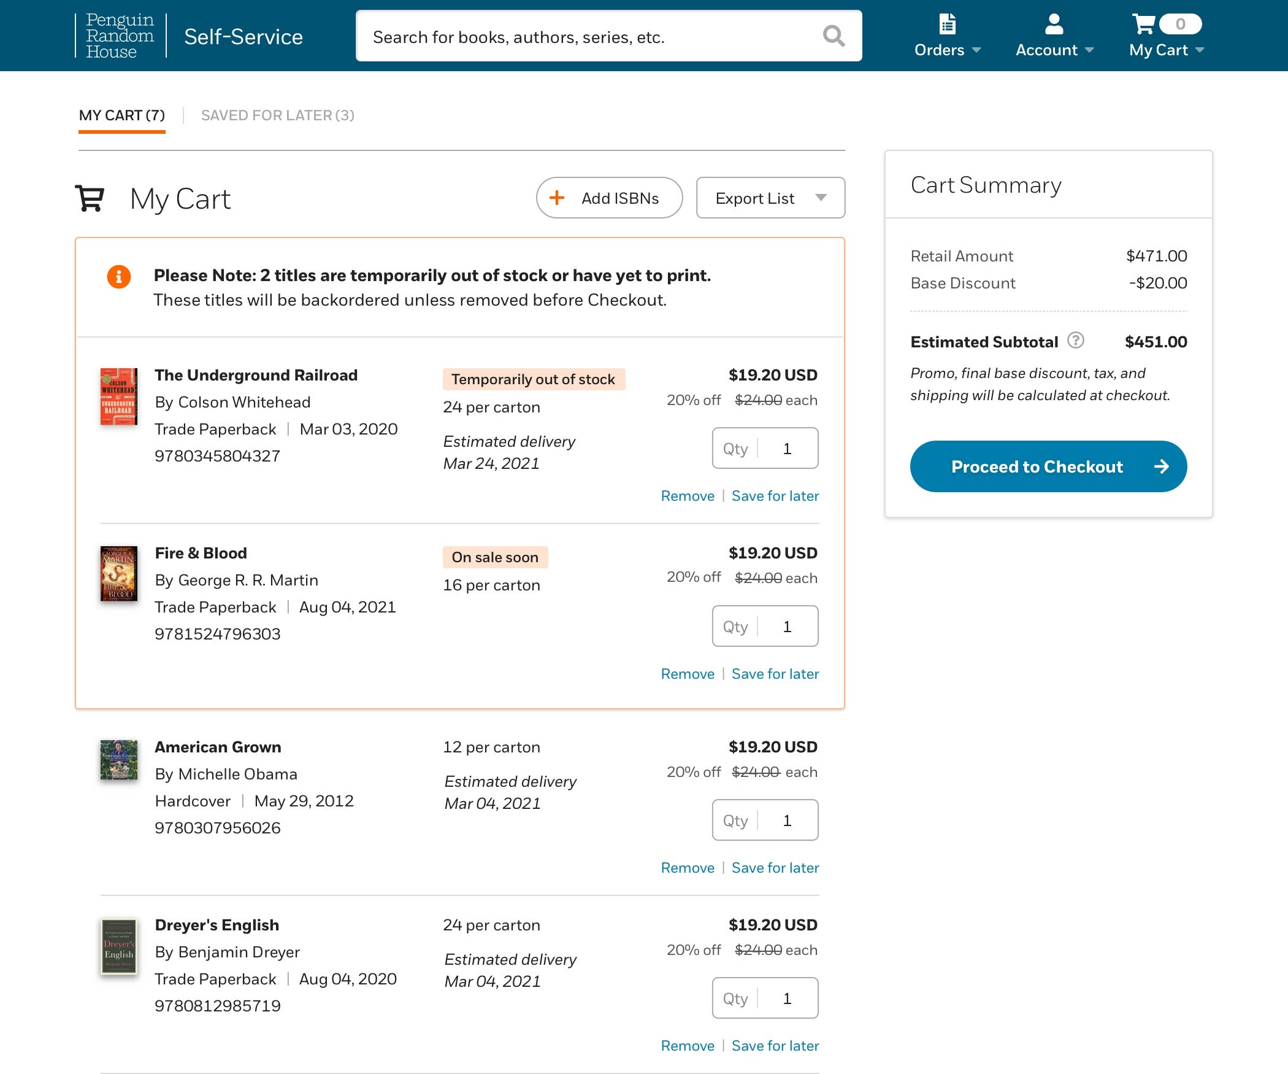
Task: Remove The Underground Railroad from cart
Action: point(688,496)
